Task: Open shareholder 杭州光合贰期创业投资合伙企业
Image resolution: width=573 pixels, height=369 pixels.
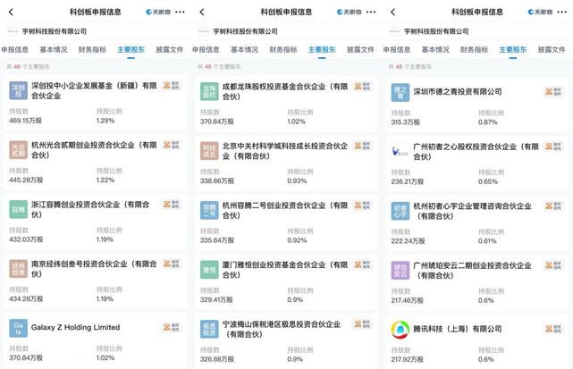Action: (94, 150)
